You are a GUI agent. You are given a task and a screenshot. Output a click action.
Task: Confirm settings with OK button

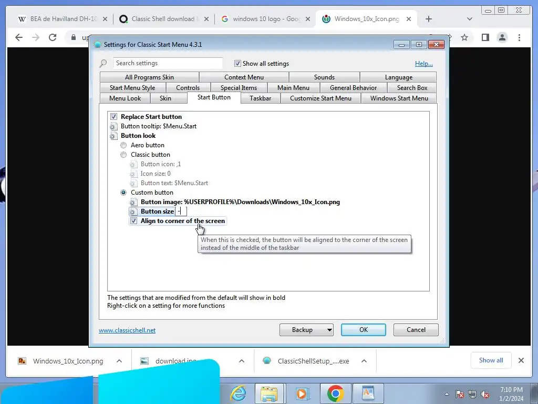[364, 330]
